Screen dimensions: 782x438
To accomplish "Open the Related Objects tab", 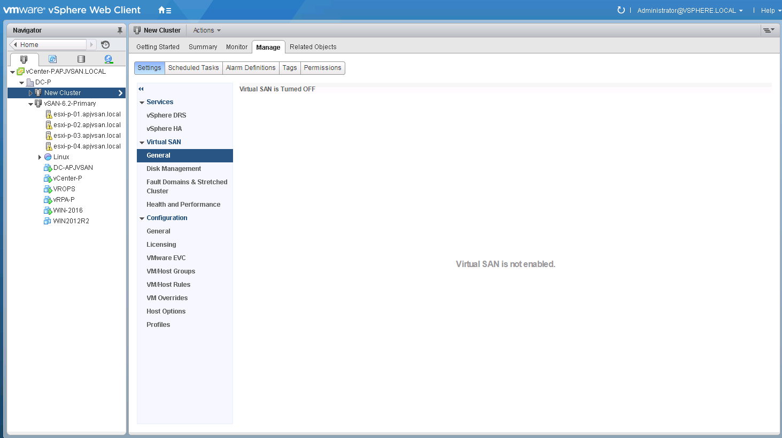I will [313, 47].
